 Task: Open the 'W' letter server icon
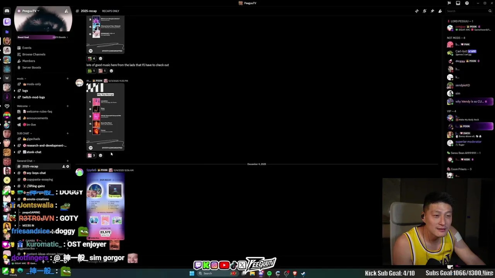click(x=7, y=78)
